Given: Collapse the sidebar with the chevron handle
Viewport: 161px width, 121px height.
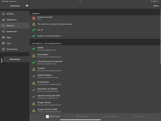Looking at the screenshot, I should 2,60.
